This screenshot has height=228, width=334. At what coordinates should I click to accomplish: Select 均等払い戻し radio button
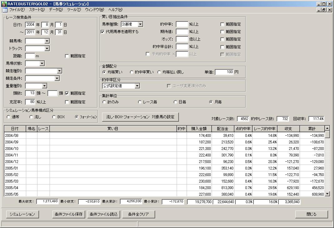coord(159,72)
